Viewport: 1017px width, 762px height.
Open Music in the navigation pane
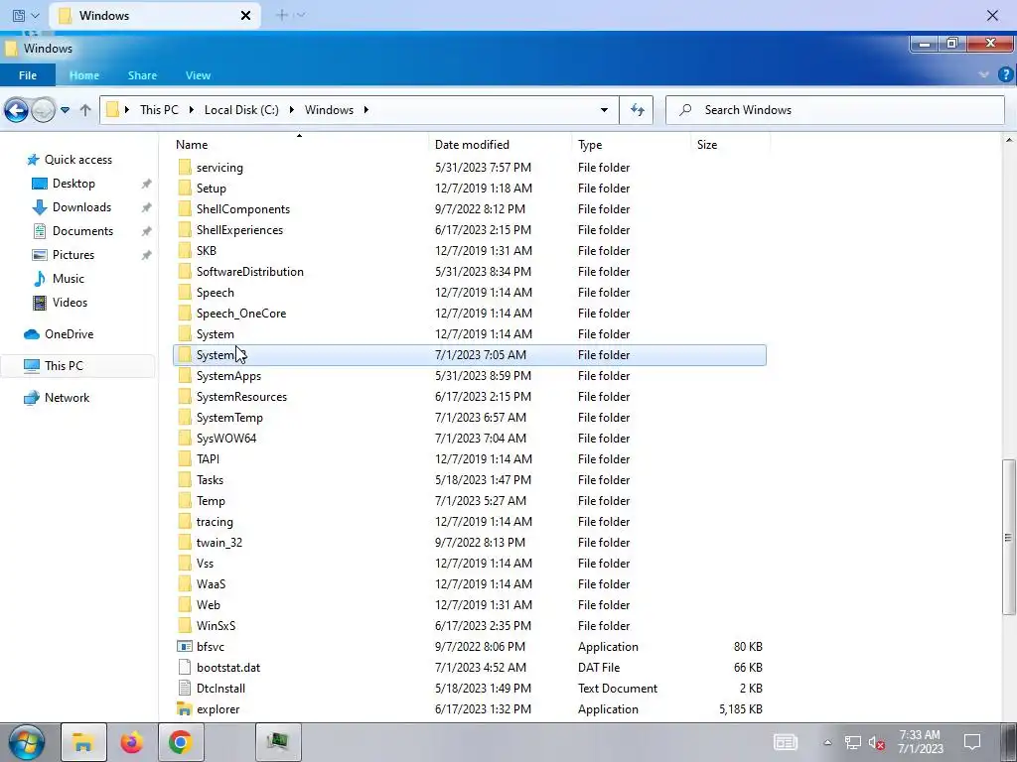pyautogui.click(x=69, y=279)
